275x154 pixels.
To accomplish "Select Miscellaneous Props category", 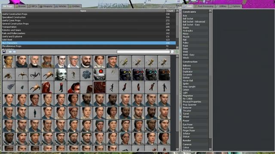I will click(x=89, y=46).
